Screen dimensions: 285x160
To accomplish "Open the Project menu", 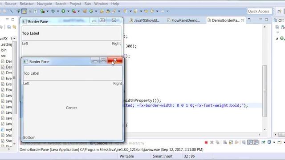I will pyautogui.click(x=75, y=4).
